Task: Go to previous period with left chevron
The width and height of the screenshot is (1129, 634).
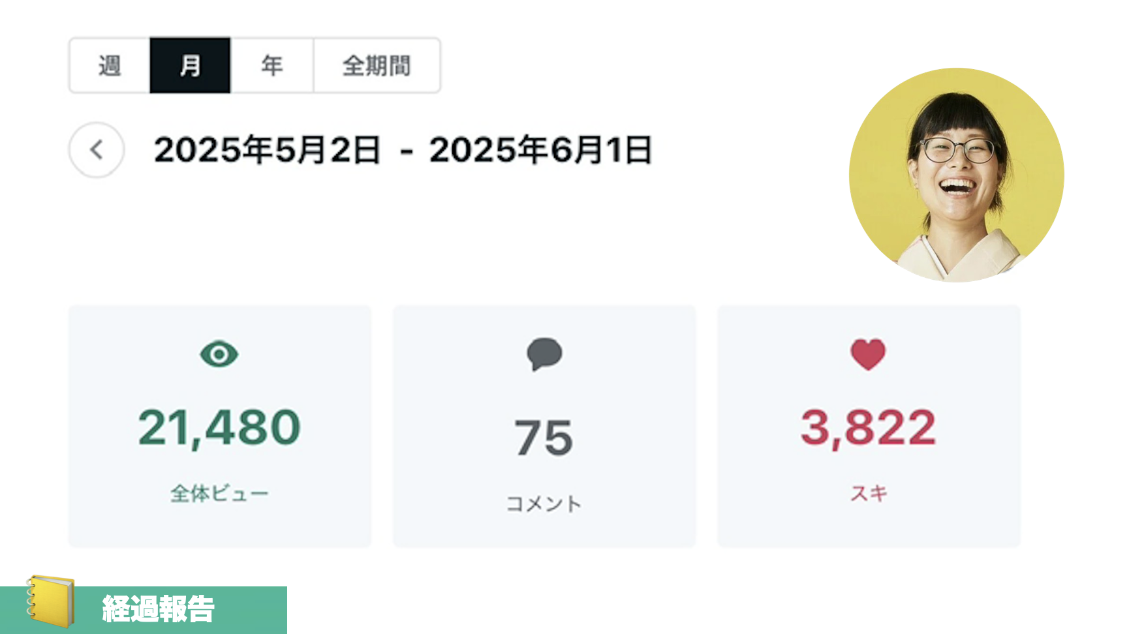Action: 97,150
